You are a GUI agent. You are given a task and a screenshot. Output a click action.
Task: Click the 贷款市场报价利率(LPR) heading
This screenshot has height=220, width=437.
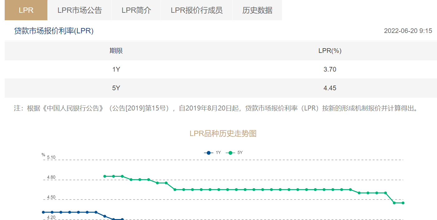point(54,31)
